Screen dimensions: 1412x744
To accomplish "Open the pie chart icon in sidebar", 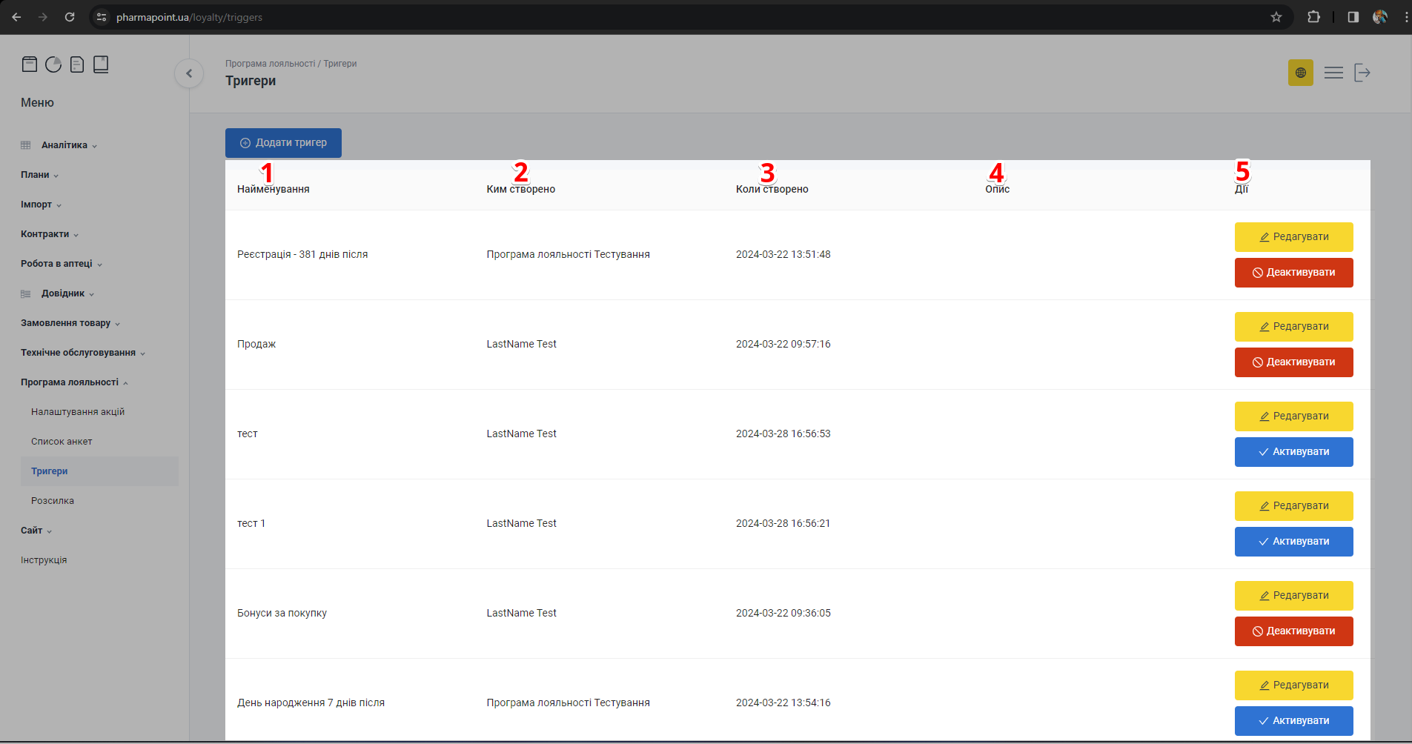I will point(53,64).
